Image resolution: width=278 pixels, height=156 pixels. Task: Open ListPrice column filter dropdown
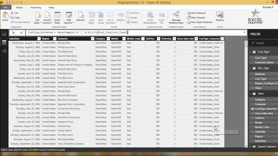159,39
